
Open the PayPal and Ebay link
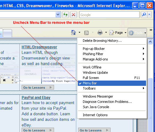pyautogui.click(x=36, y=98)
